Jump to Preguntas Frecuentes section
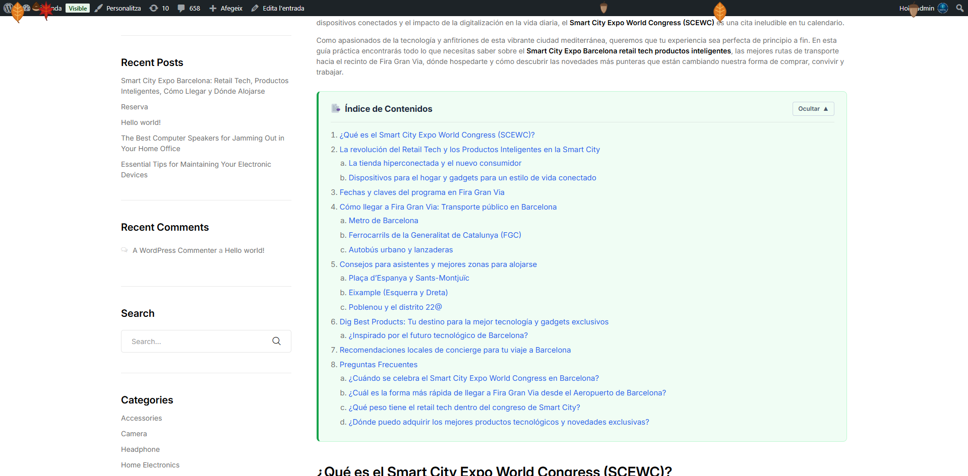The image size is (968, 476). click(x=379, y=365)
